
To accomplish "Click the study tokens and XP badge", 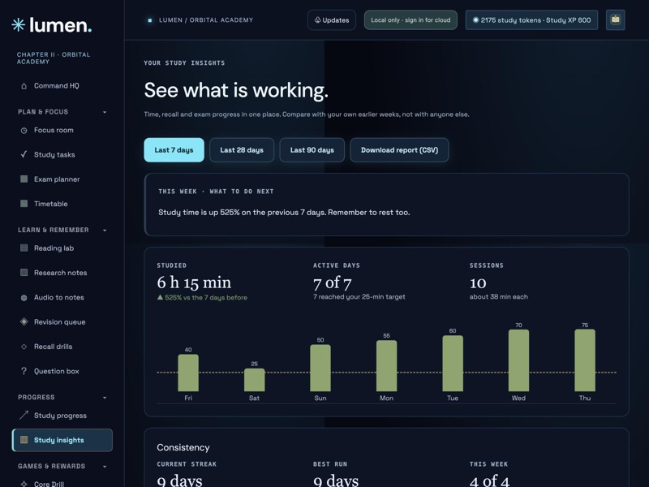I will [532, 19].
